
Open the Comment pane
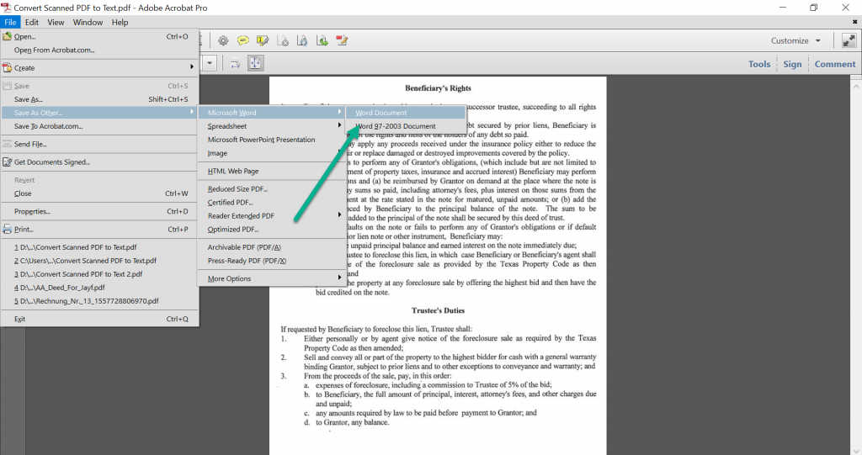pyautogui.click(x=835, y=64)
